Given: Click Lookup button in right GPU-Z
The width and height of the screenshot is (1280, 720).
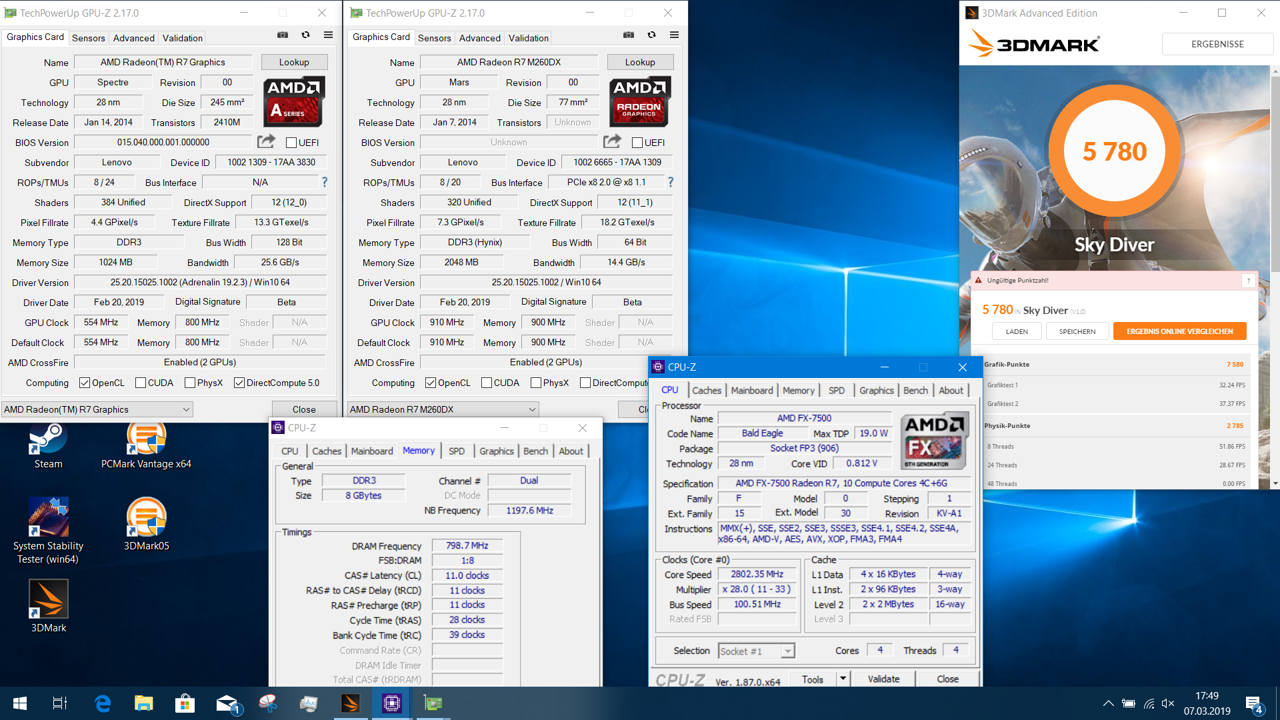Looking at the screenshot, I should tap(640, 62).
